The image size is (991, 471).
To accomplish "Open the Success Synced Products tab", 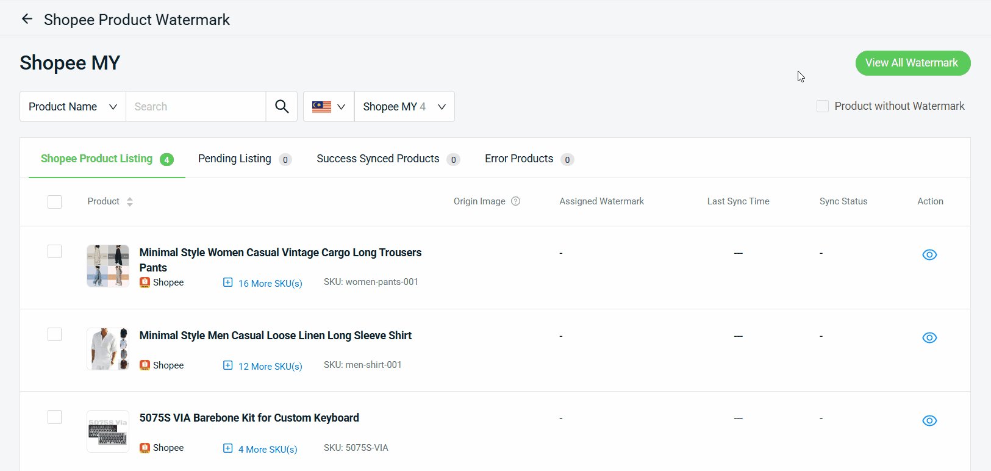I will point(388,159).
